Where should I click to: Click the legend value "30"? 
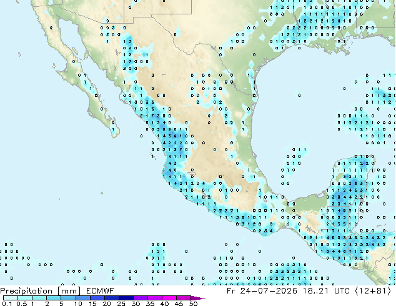coord(136,304)
